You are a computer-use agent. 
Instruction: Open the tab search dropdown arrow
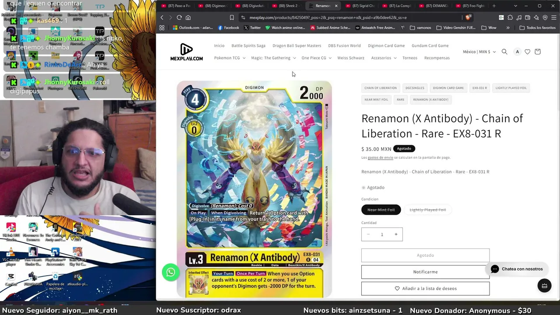(x=515, y=6)
